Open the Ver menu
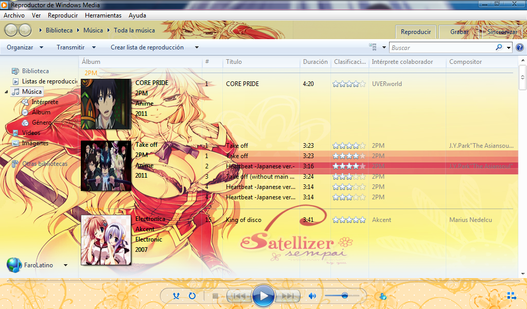Image resolution: width=527 pixels, height=309 pixels. pyautogui.click(x=37, y=15)
